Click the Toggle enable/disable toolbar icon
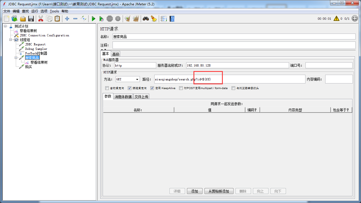This screenshot has height=203, width=361. pyautogui.click(x=83, y=19)
